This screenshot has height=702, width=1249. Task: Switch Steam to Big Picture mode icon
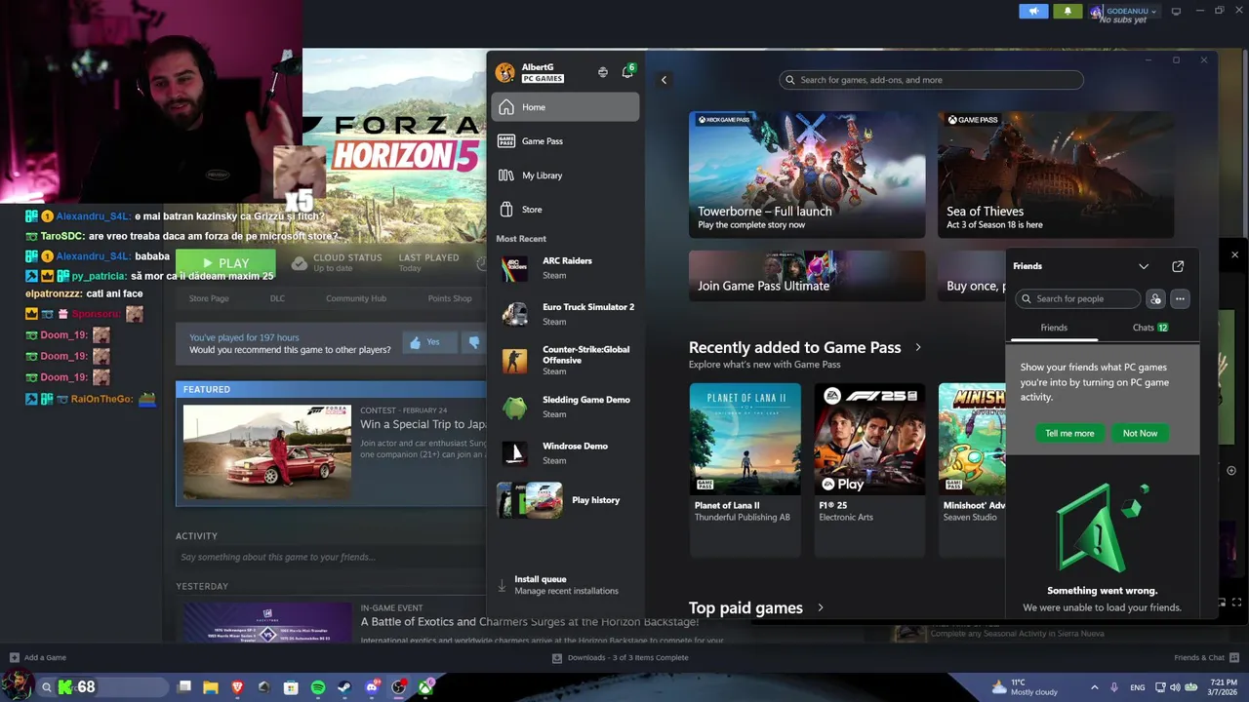tap(1176, 12)
